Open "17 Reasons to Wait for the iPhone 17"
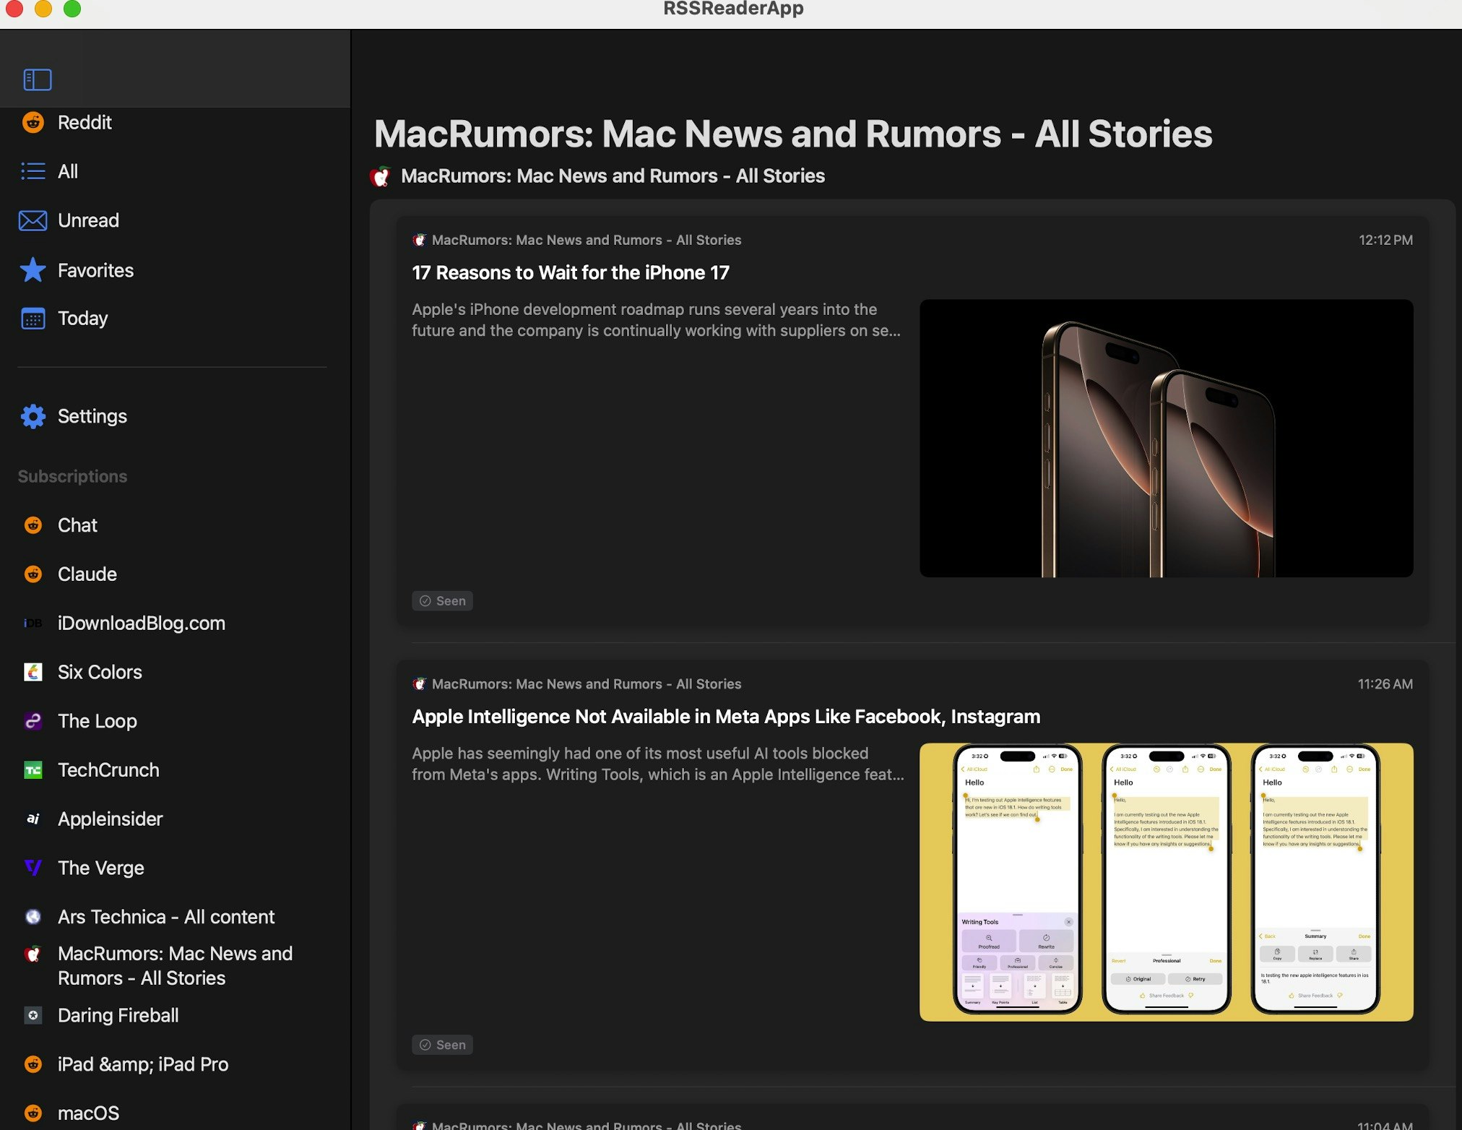Viewport: 1462px width, 1130px height. pos(570,273)
